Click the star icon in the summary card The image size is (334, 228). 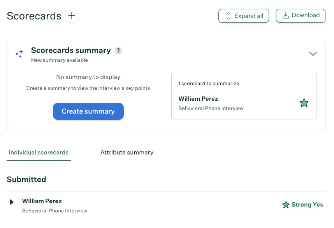[304, 103]
